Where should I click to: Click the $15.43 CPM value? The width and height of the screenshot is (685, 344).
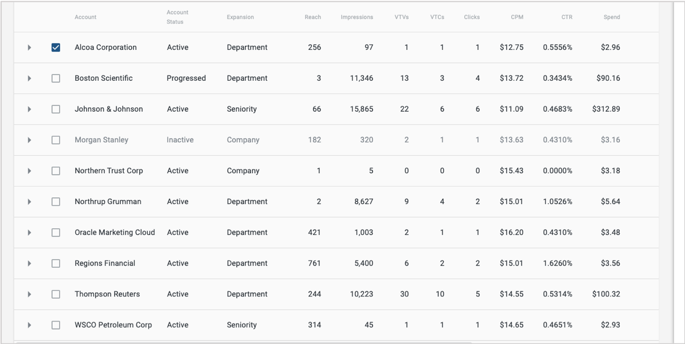click(x=511, y=171)
